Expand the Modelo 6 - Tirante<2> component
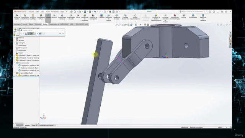This screenshot has width=245, height=138. (14, 58)
